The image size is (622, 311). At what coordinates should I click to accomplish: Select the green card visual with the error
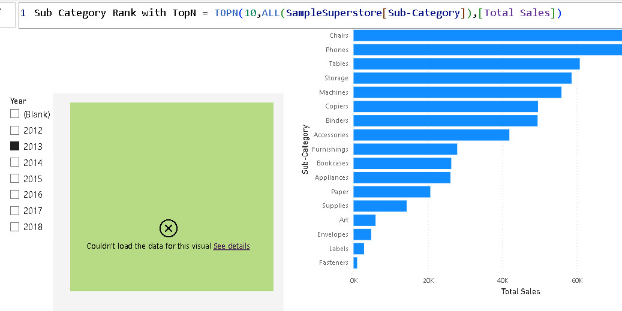pos(172,156)
